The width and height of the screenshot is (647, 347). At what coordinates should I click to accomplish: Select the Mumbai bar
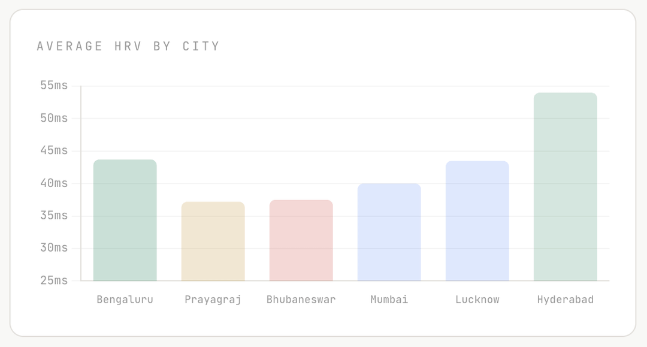coord(389,232)
